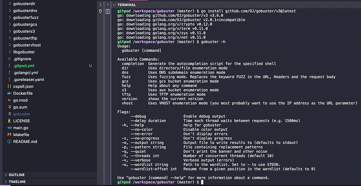Click the git icon beside .gitignore
The width and height of the screenshot is (361, 186).
pos(9,59)
